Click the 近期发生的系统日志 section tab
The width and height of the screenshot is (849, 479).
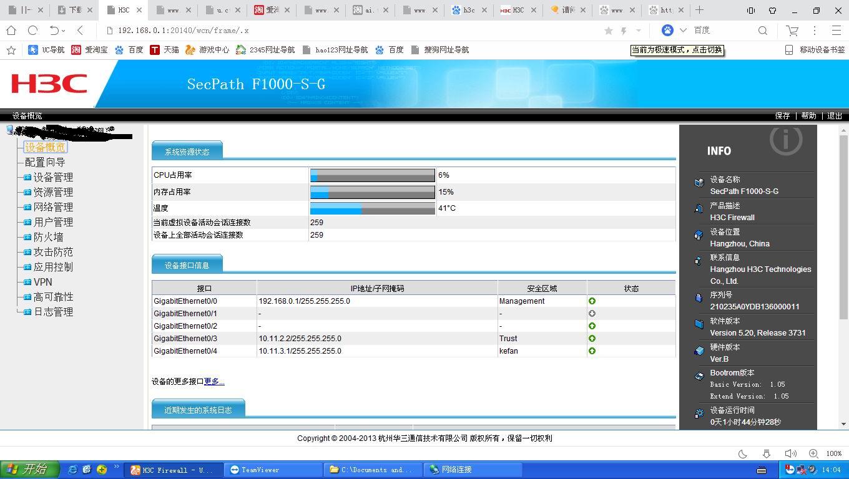(x=198, y=410)
